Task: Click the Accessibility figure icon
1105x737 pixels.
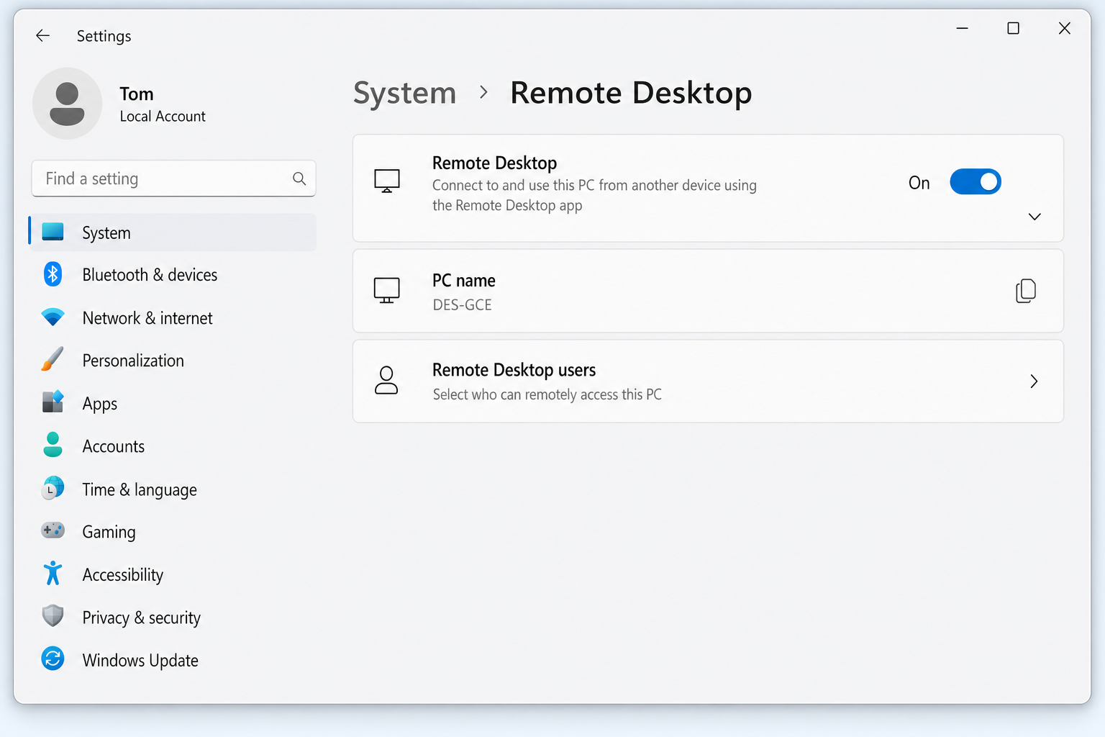Action: point(53,573)
